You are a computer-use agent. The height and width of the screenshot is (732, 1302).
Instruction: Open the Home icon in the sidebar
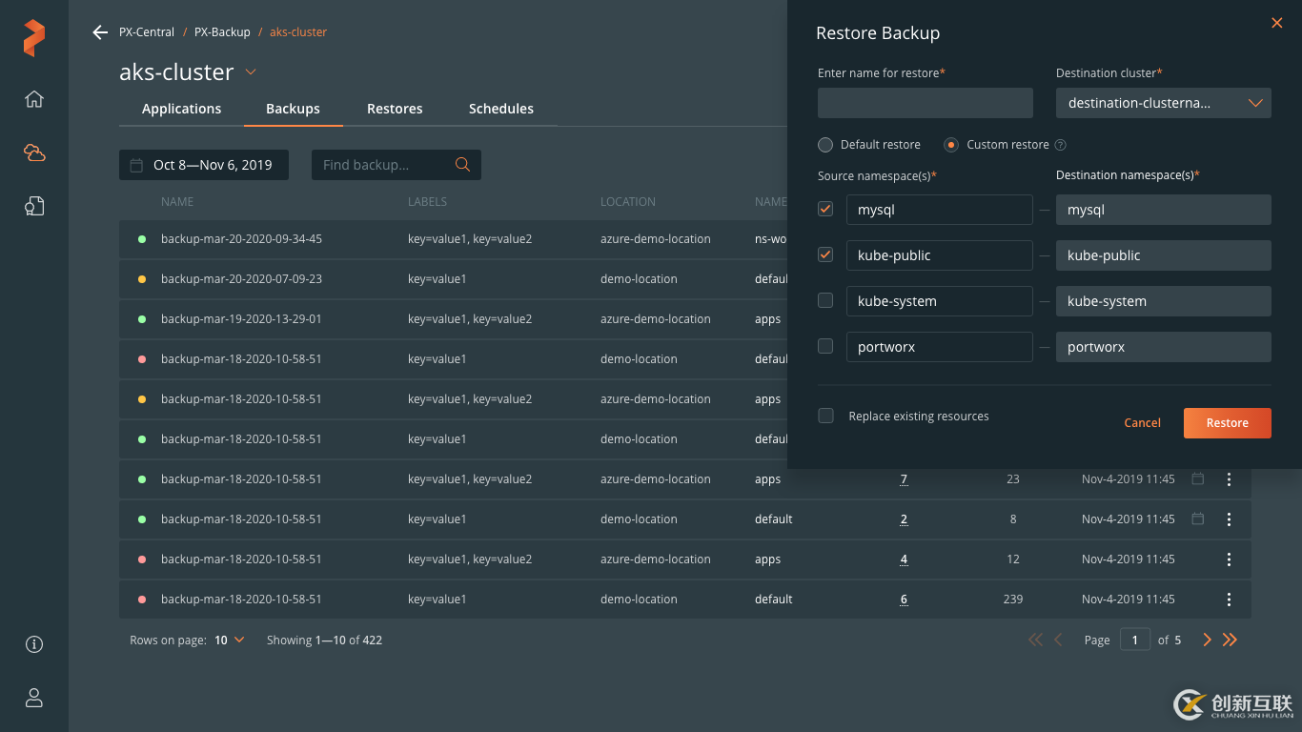[34, 99]
